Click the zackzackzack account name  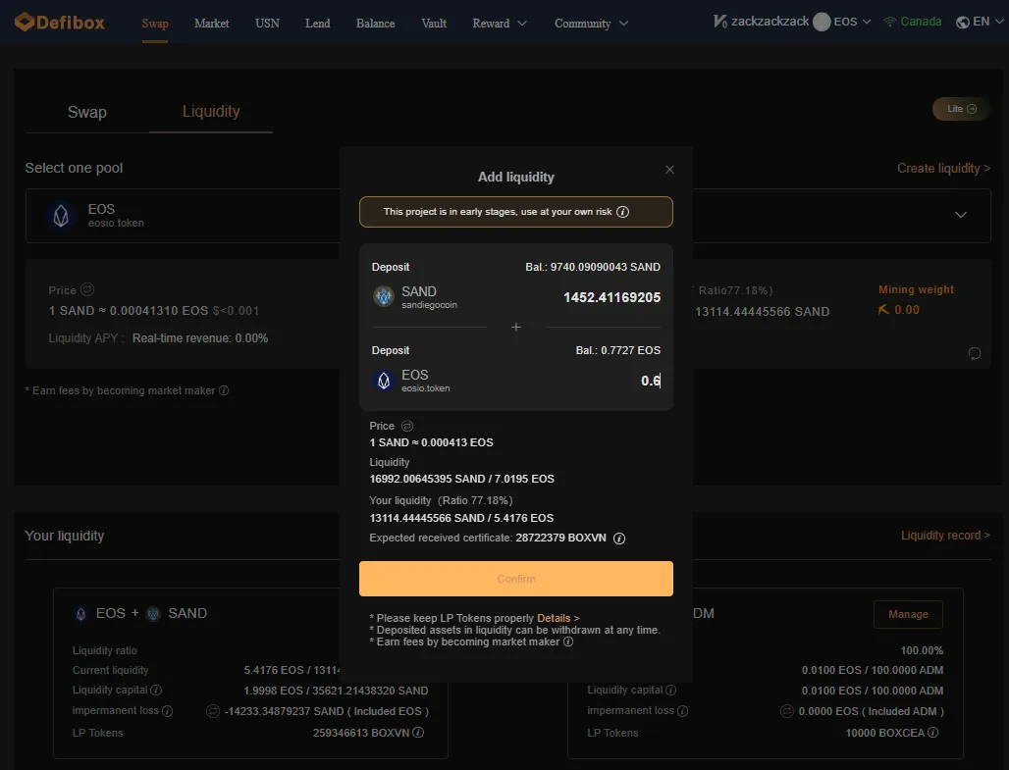click(x=770, y=22)
